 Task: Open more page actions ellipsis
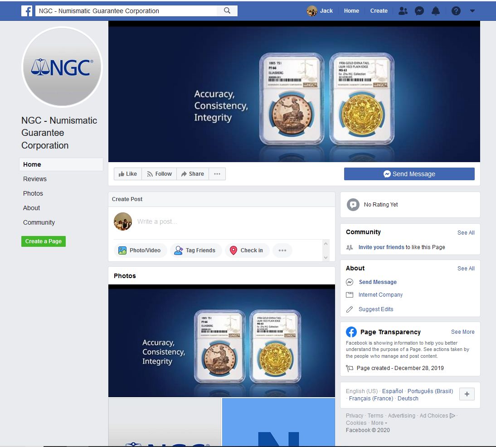point(217,174)
